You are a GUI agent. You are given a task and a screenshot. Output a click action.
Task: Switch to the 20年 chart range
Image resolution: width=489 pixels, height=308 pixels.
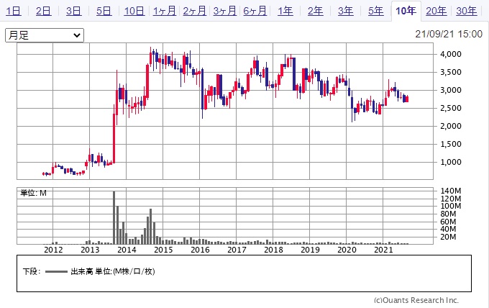pyautogui.click(x=436, y=12)
